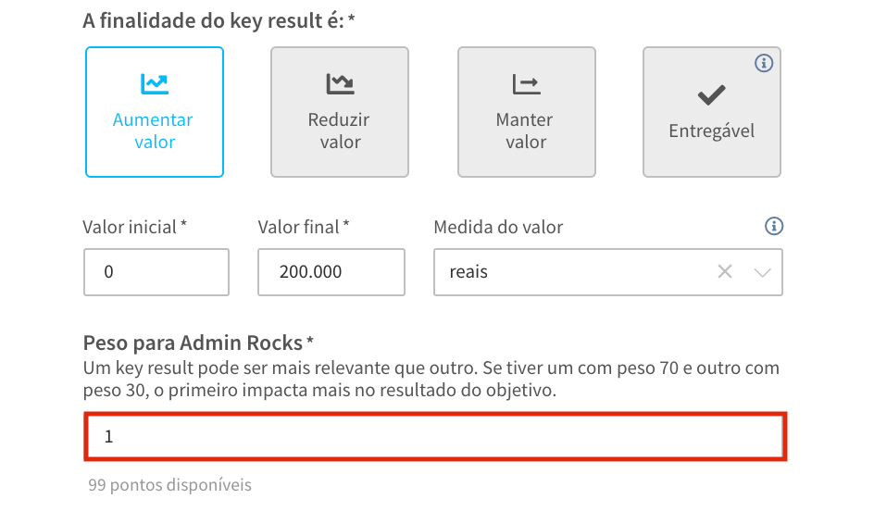874x511 pixels.
Task: Select the Entregável option card
Action: 712,112
